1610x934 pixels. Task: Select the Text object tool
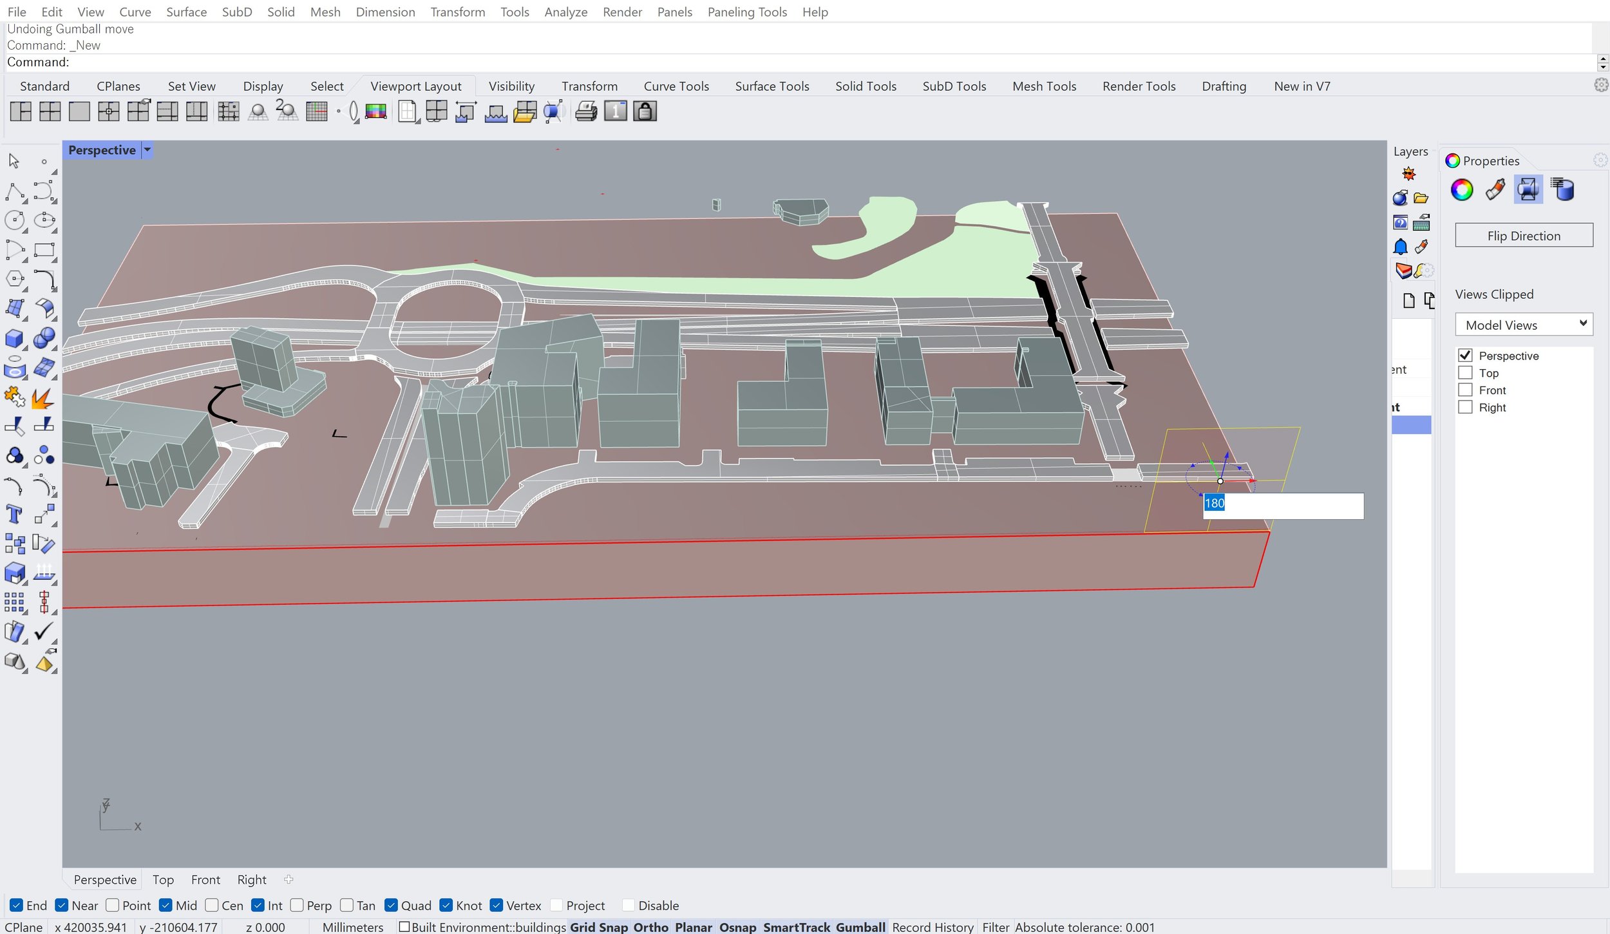coord(15,514)
